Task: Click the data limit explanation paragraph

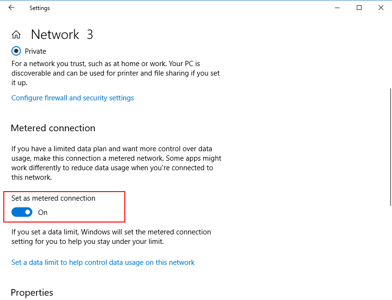Action: [111, 237]
